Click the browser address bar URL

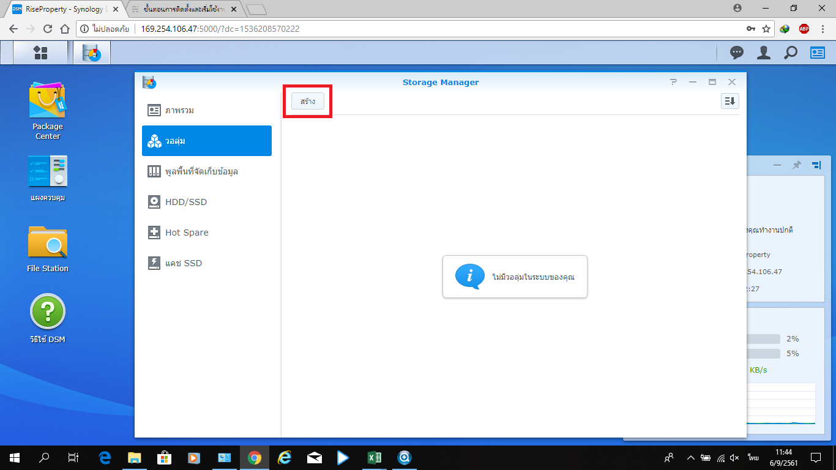pyautogui.click(x=220, y=29)
